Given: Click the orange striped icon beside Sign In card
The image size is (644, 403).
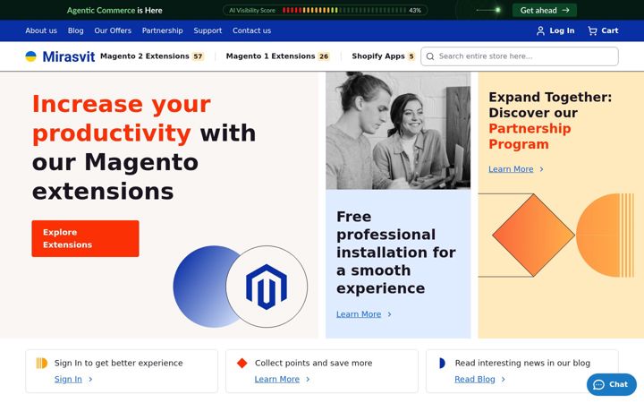Looking at the screenshot, I should [x=42, y=363].
